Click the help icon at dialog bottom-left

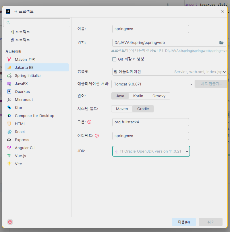[x=10, y=222]
